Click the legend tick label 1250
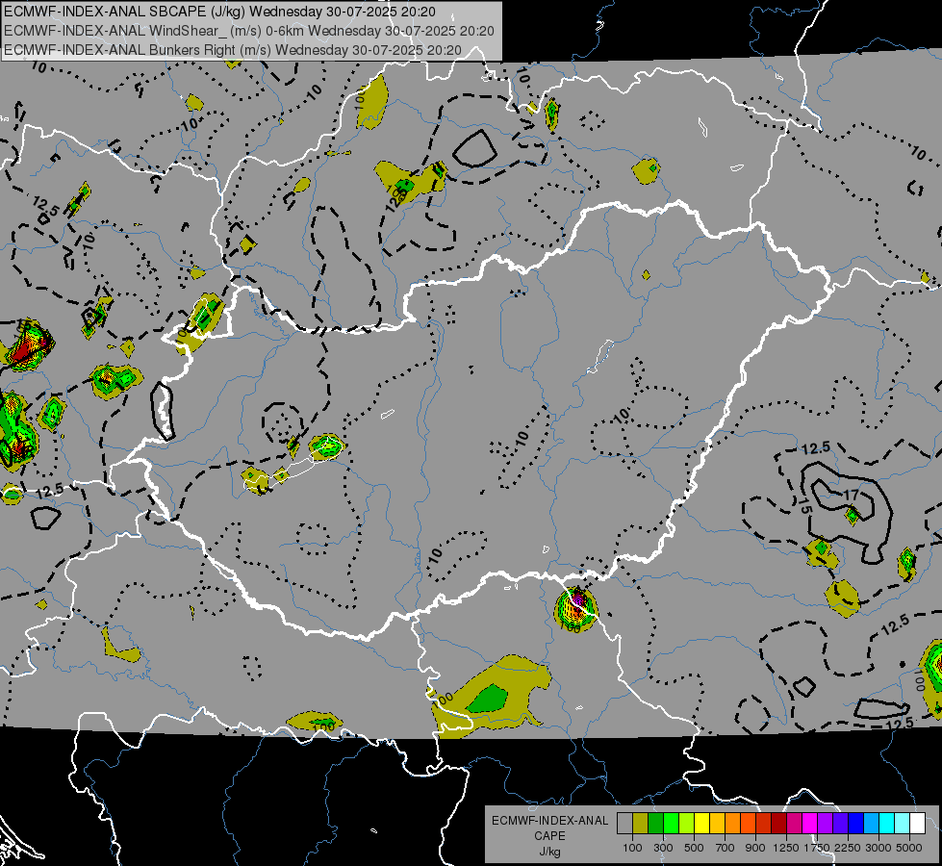The image size is (942, 866). [786, 848]
